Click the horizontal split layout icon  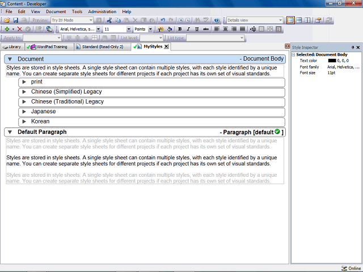click(x=299, y=20)
